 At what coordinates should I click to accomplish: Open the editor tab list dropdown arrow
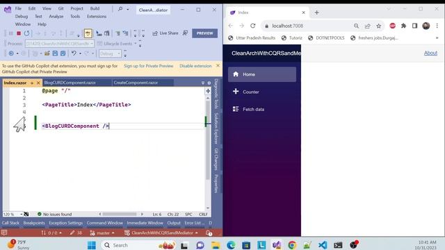coord(203,83)
